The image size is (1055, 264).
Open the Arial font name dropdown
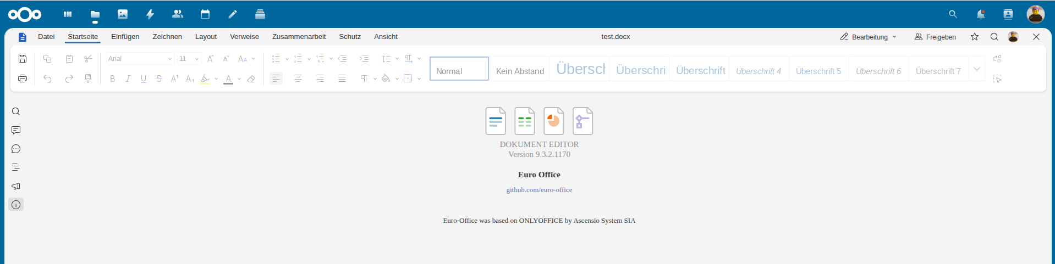[169, 59]
